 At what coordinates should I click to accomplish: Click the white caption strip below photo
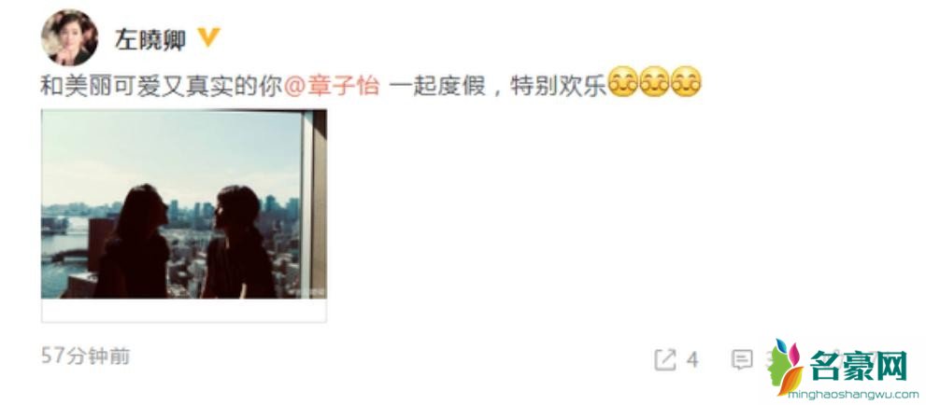pyautogui.click(x=184, y=311)
